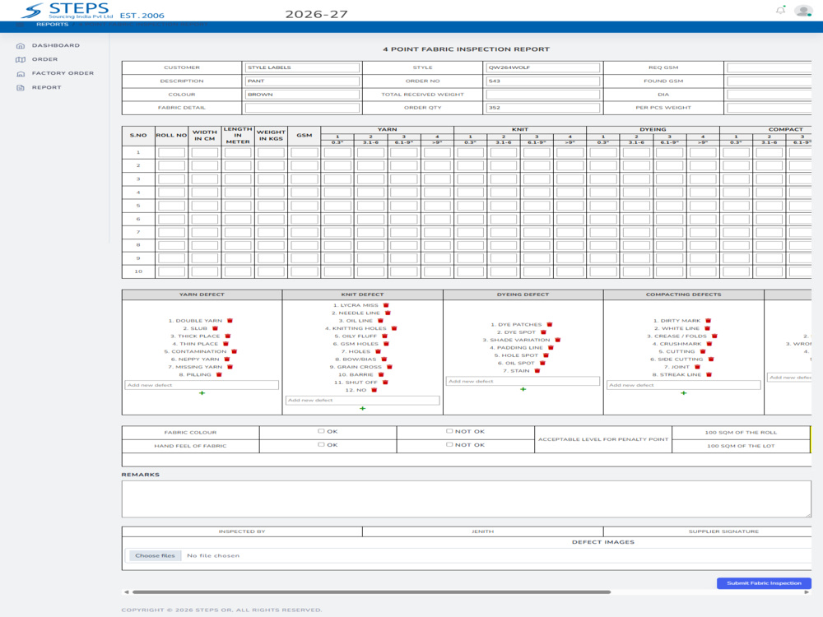This screenshot has height=617, width=823.
Task: Delete the DIRTY MARK compacting defect
Action: point(708,321)
